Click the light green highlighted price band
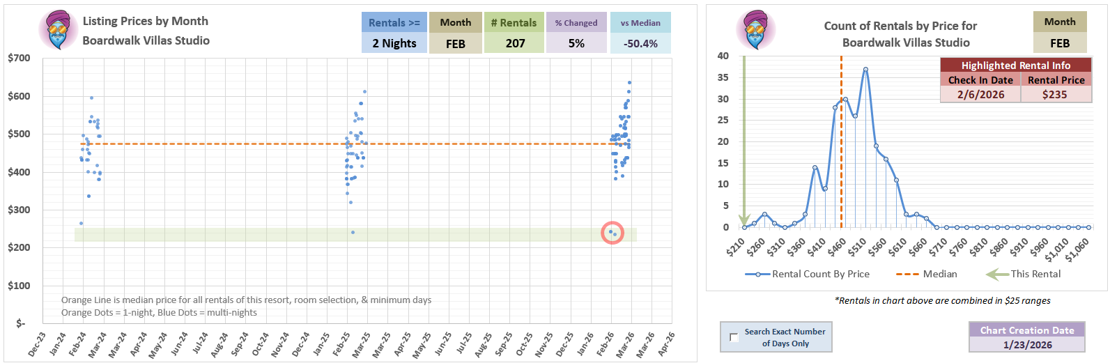Screen dimensions: 1110x363 click(x=348, y=235)
